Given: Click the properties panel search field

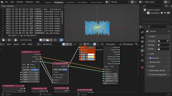Looking at the screenshot, I should click(157, 26).
